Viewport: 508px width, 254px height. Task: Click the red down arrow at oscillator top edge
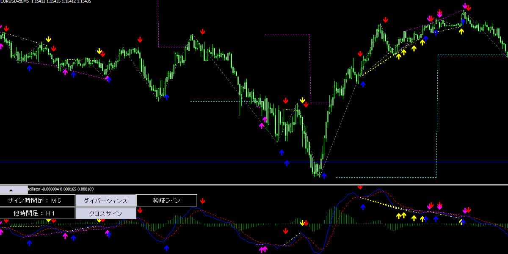coord(360,187)
